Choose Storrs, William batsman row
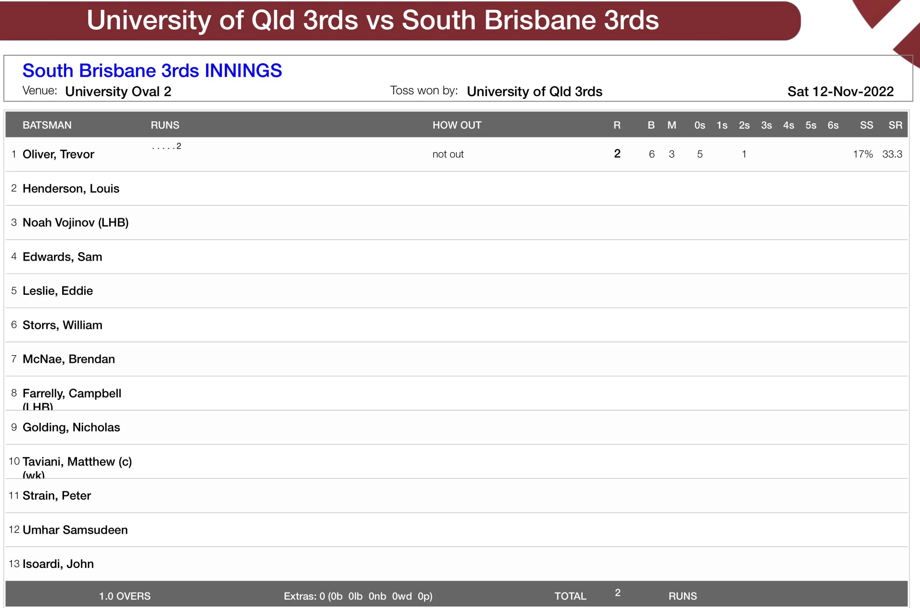Viewport: 920px width, 608px height. coord(62,325)
